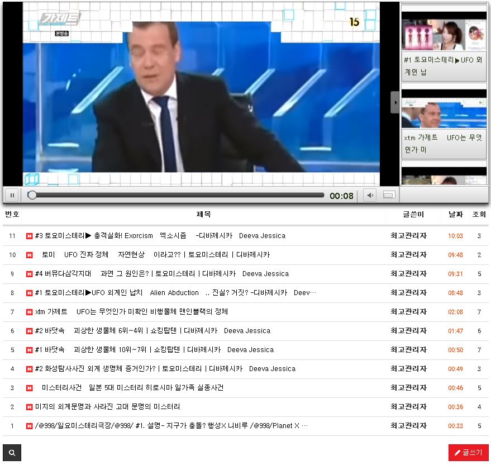
Task: Enter fullscreen using the screen icon
Action: (x=388, y=195)
